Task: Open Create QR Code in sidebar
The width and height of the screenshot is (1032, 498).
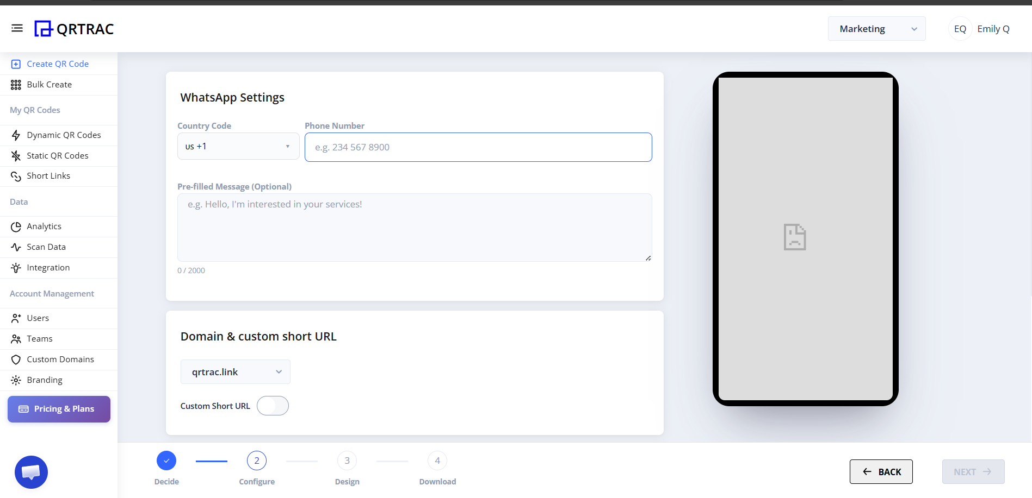Action: pyautogui.click(x=59, y=64)
